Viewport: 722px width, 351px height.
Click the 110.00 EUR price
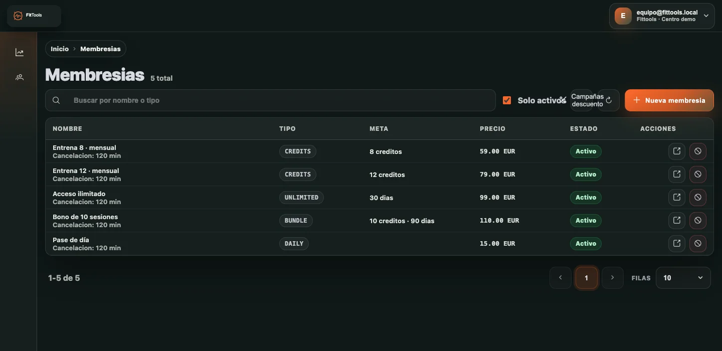point(499,221)
